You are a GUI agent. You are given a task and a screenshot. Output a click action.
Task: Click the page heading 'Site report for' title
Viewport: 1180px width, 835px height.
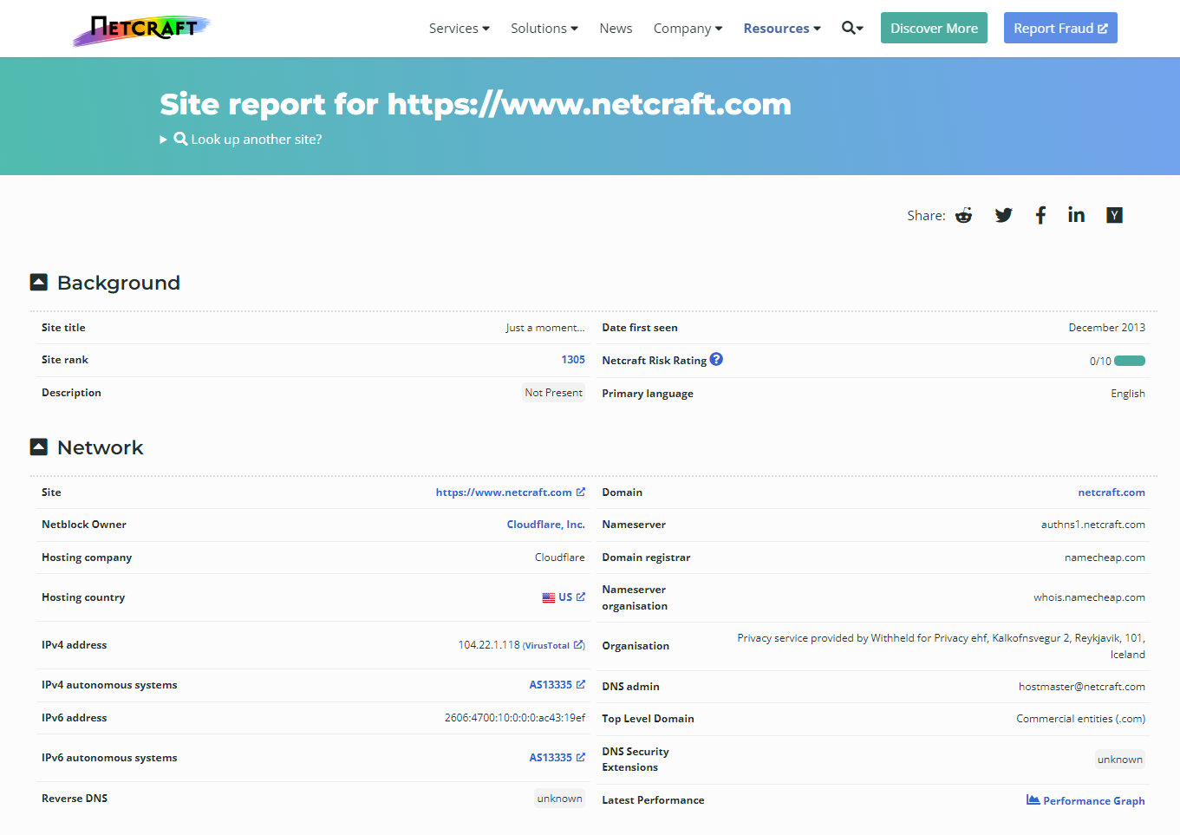point(475,104)
